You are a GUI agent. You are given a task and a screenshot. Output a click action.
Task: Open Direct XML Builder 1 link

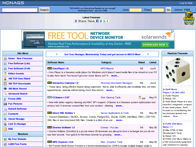(x=64, y=113)
